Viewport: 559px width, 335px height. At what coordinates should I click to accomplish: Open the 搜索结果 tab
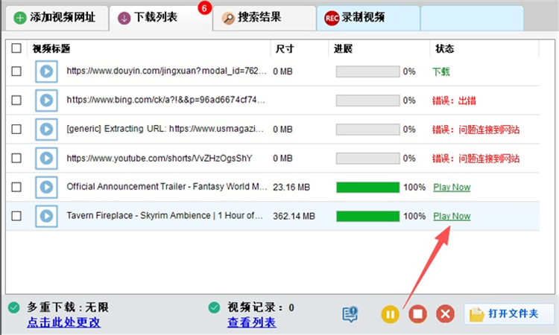[264, 17]
